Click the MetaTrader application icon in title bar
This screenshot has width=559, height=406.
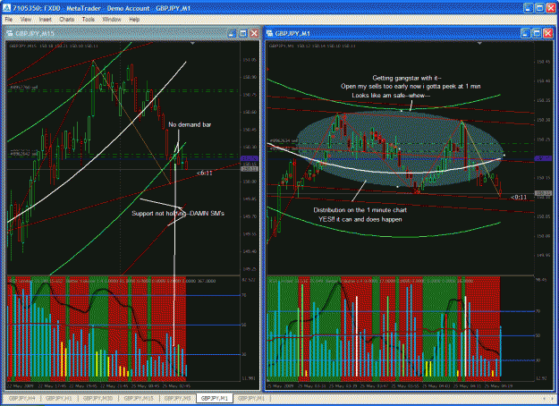click(x=7, y=8)
